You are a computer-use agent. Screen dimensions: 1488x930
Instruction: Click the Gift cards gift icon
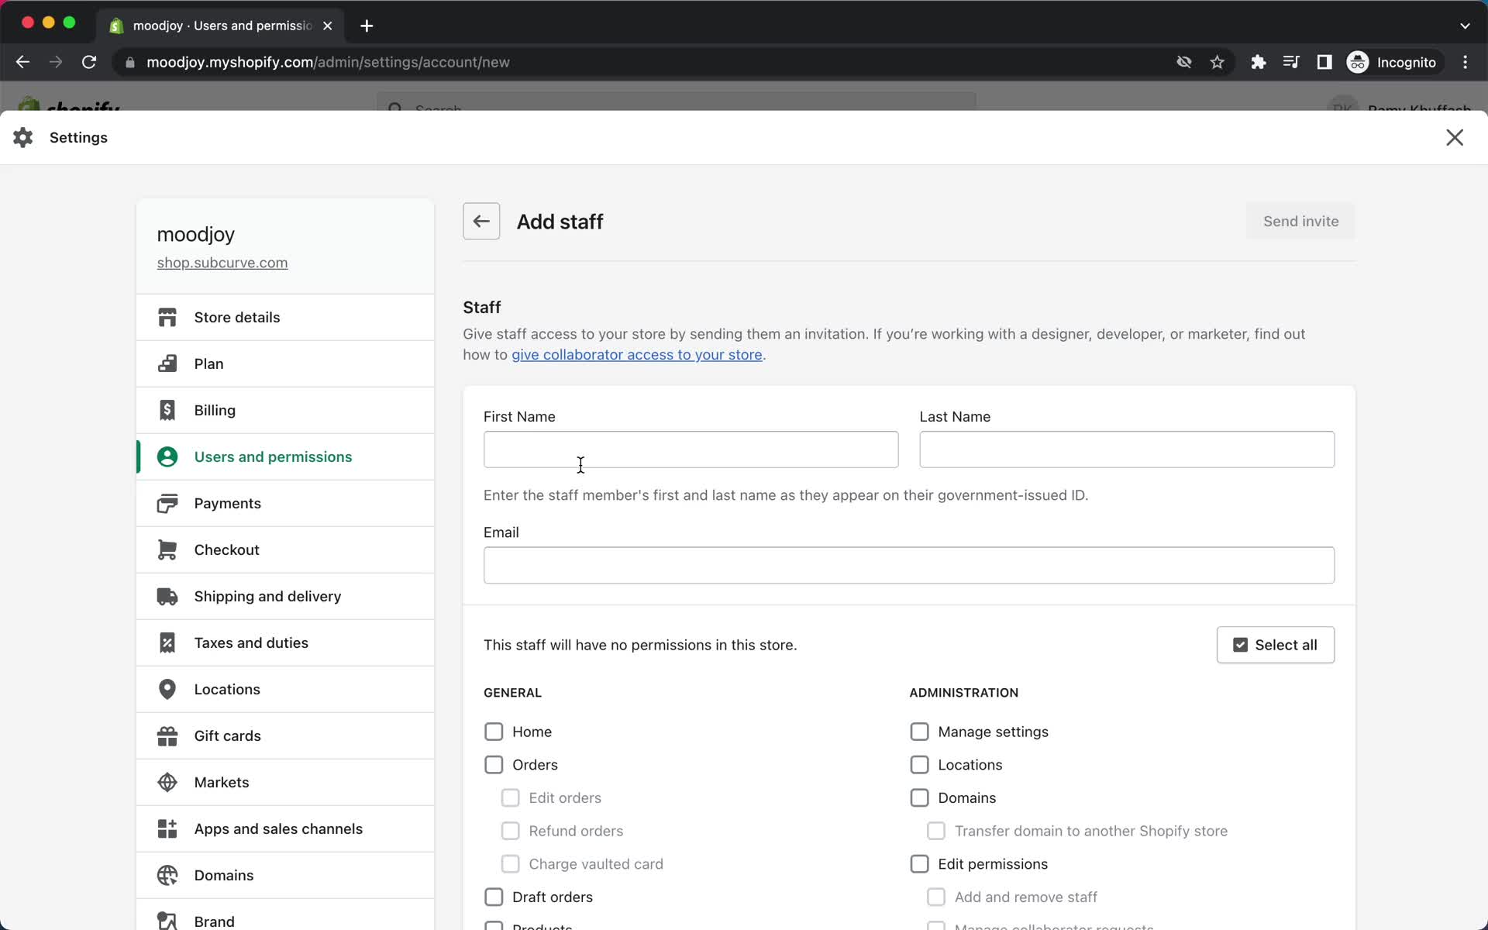[x=167, y=735]
